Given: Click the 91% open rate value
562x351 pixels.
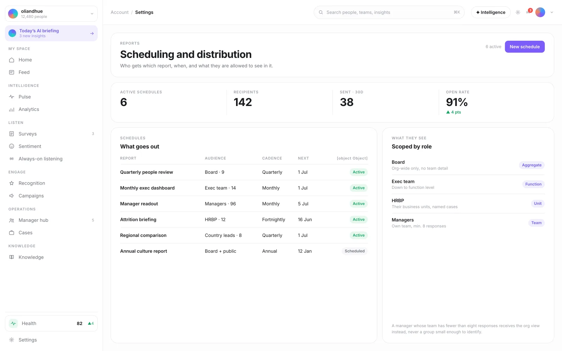Looking at the screenshot, I should point(457,102).
